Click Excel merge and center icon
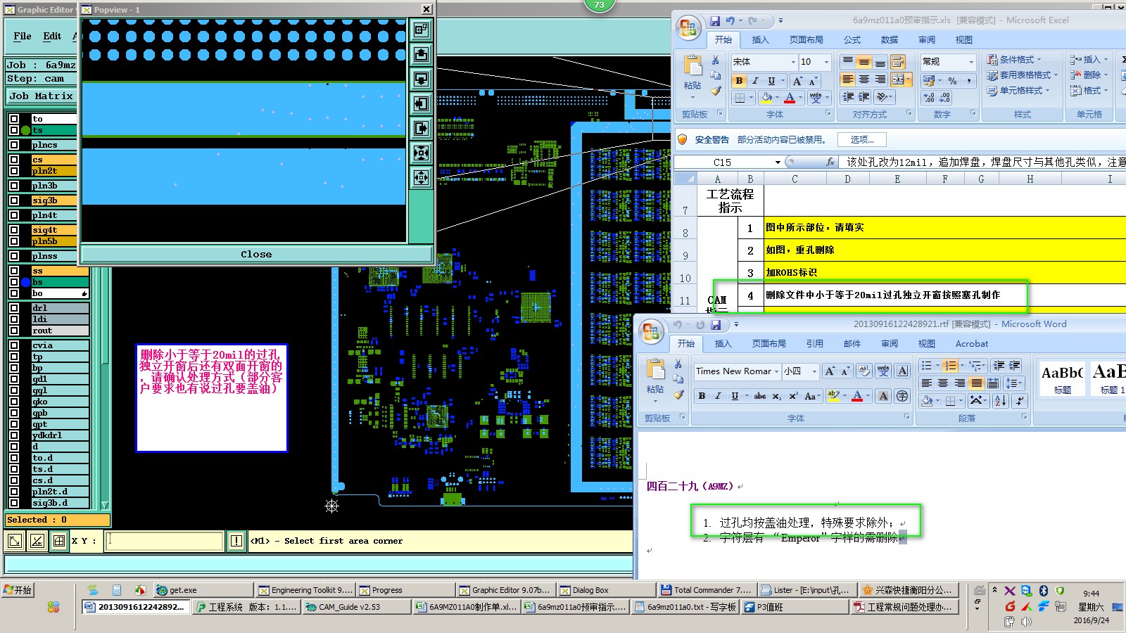1126x633 pixels. (897, 79)
